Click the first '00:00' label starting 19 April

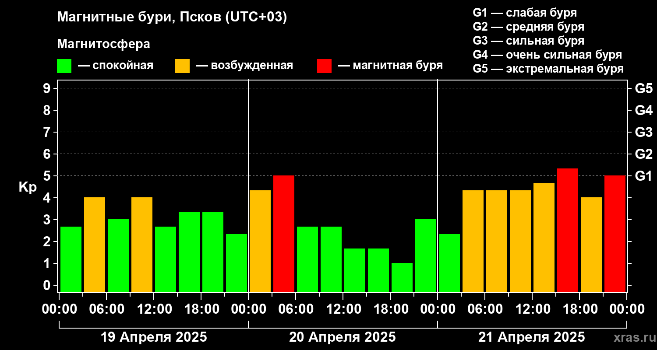[x=59, y=309]
